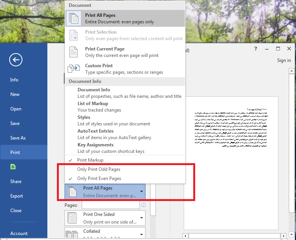
Task: Open the Info backstage tab
Action: click(x=24, y=80)
